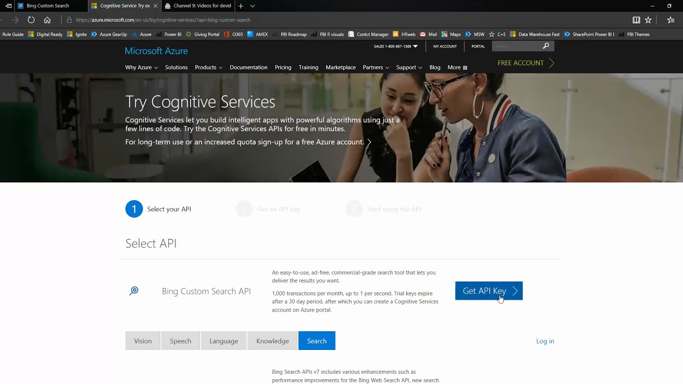Click the set tabs aside icon
683x384 pixels.
point(8,6)
